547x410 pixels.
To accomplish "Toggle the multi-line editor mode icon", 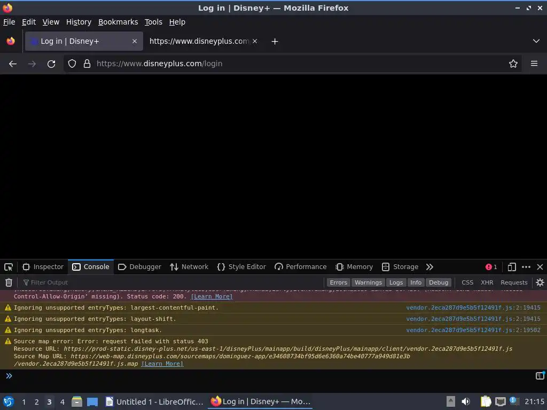I will (540, 375).
